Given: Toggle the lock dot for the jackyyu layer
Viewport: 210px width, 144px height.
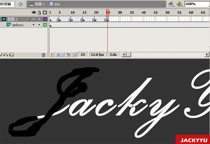Looking at the screenshot, I should point(39,25).
